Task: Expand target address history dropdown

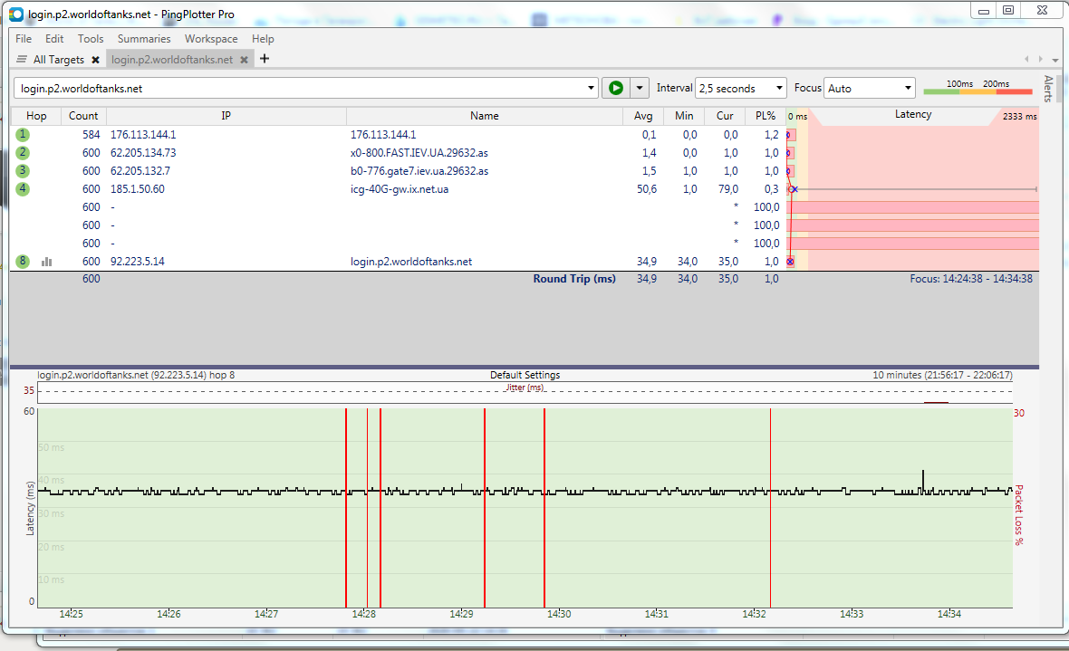Action: (591, 89)
